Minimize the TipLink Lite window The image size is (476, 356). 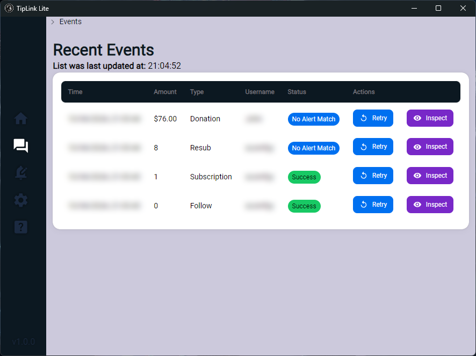click(414, 8)
